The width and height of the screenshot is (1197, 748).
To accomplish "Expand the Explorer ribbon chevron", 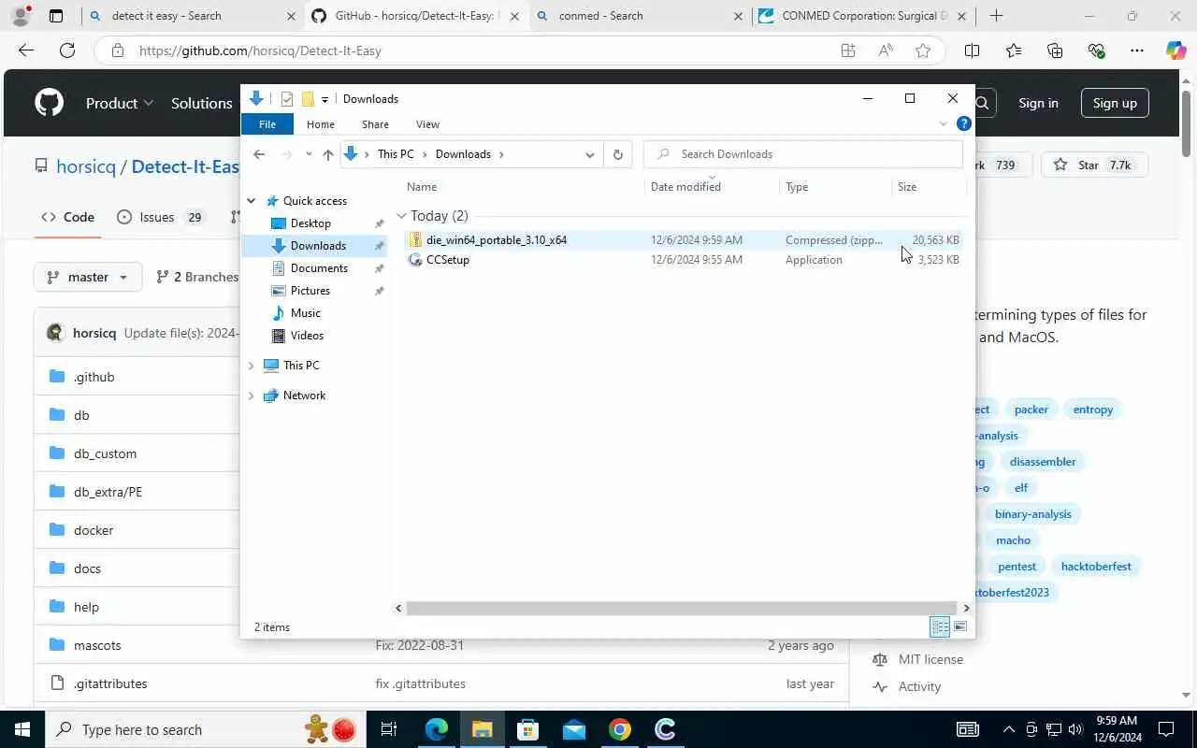I will (x=944, y=123).
